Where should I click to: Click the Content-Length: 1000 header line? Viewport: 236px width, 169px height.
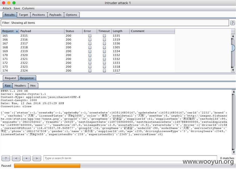tap(19, 100)
